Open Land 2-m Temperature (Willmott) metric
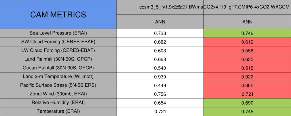 point(58,76)
